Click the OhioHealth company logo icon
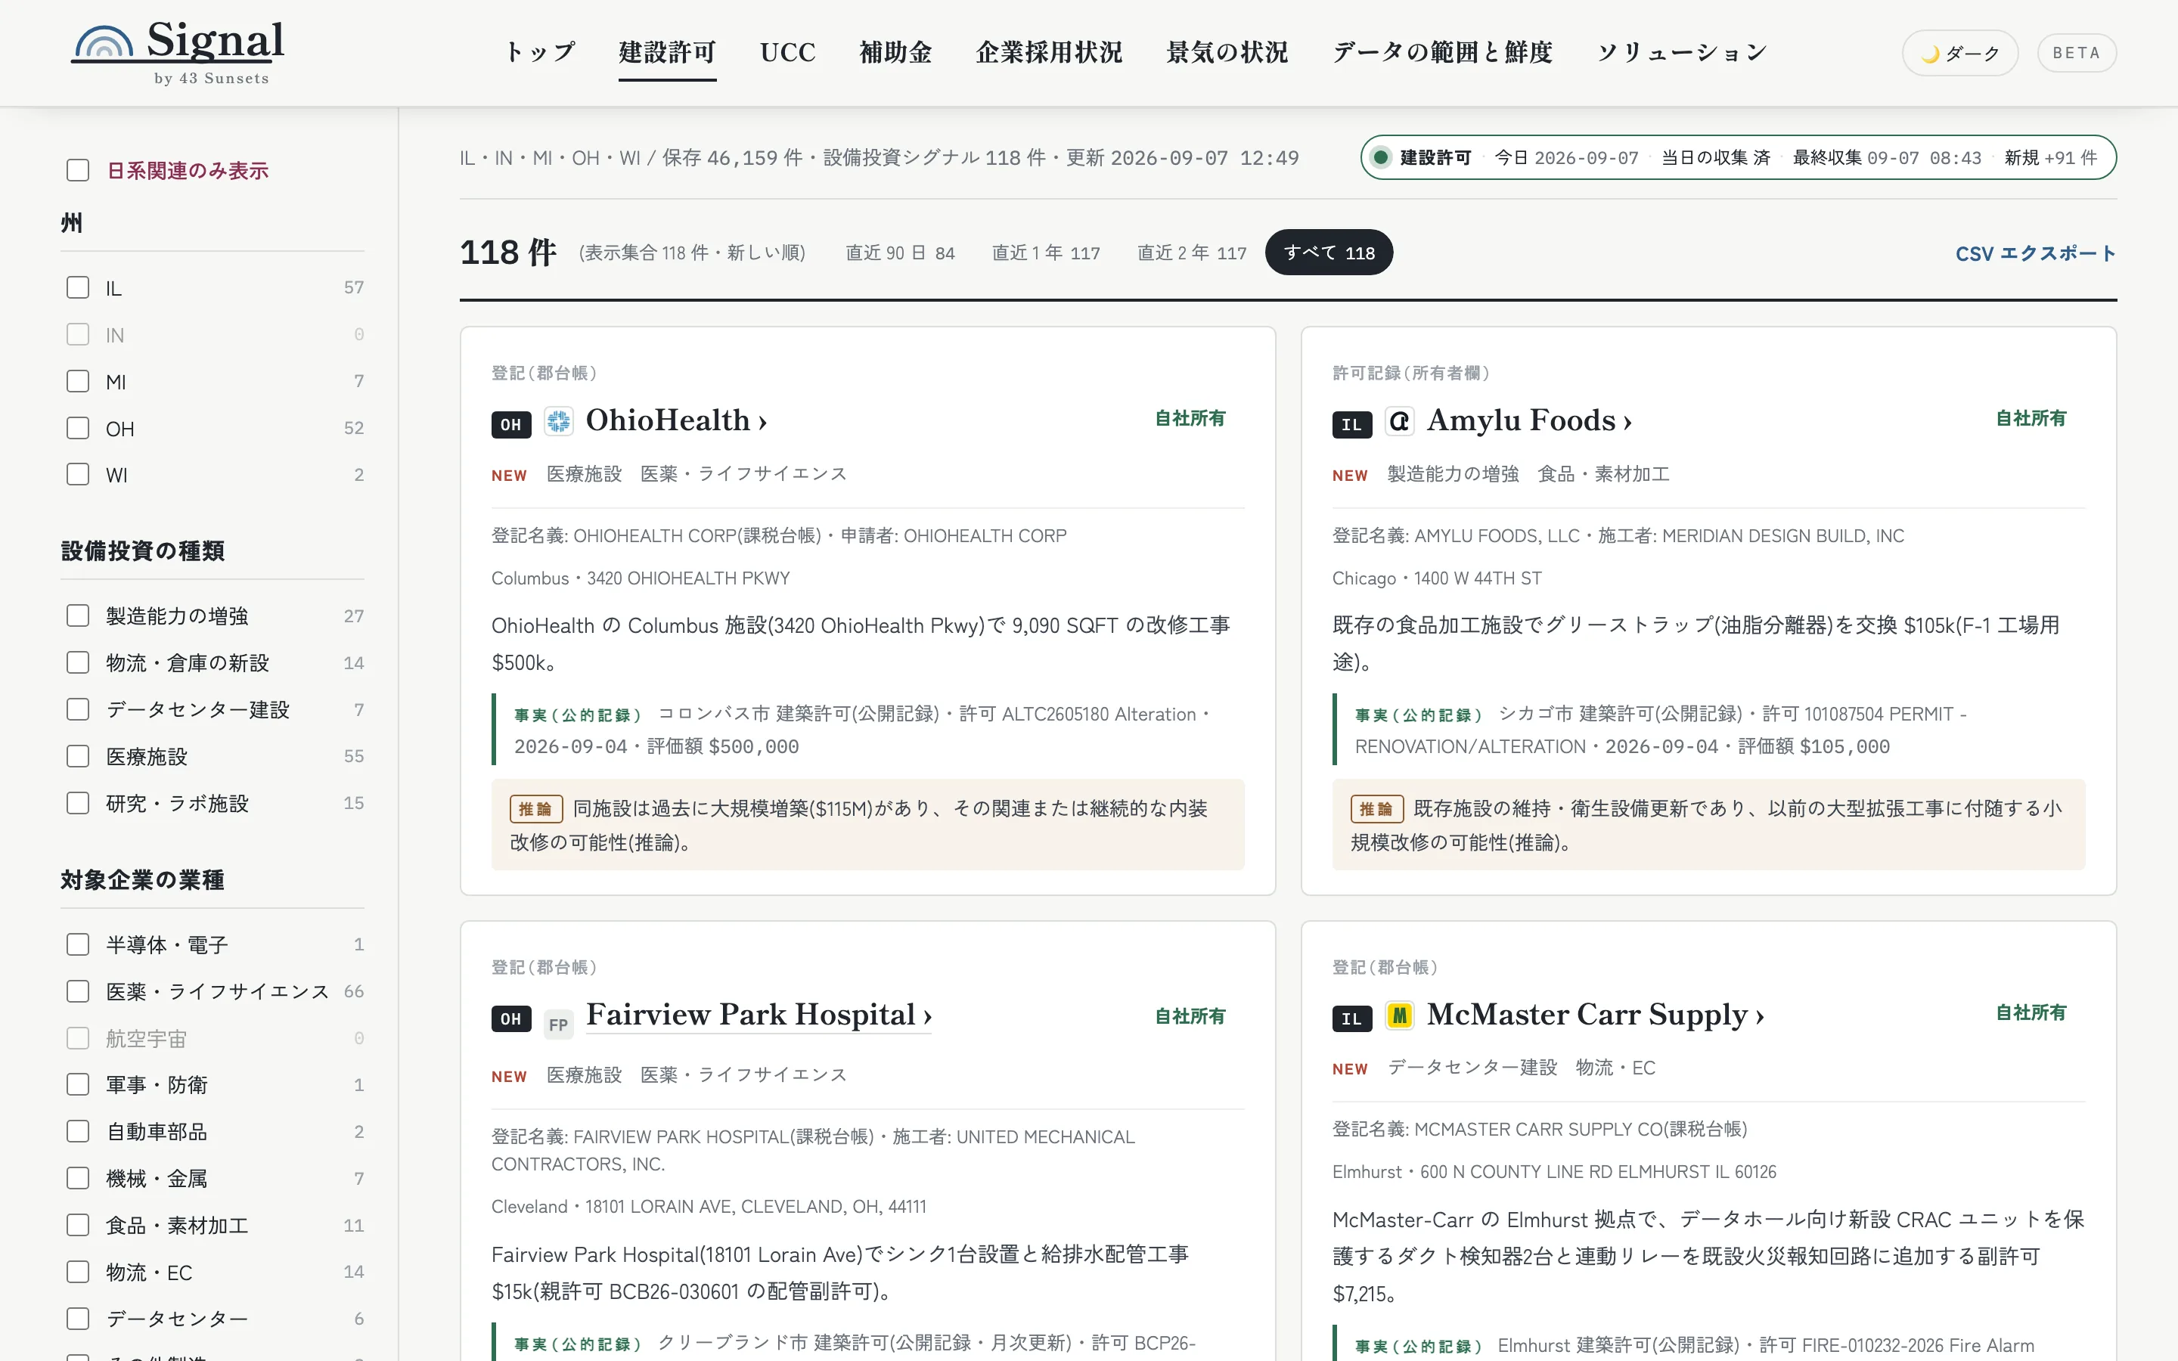Image resolution: width=2178 pixels, height=1361 pixels. (559, 421)
